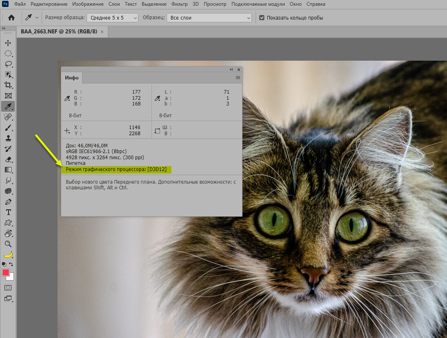
Task: Click 'Режим графического процессора: [D3D12]' text
Action: (x=116, y=169)
